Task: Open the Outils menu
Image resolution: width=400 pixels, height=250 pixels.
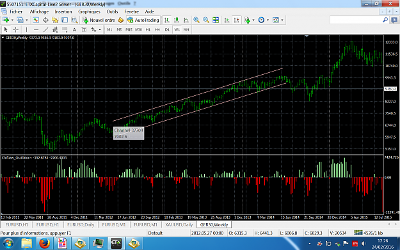Action: point(112,12)
